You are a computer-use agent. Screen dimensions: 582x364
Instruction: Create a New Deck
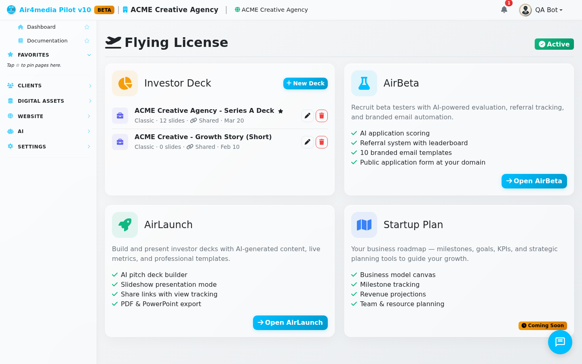pos(306,83)
